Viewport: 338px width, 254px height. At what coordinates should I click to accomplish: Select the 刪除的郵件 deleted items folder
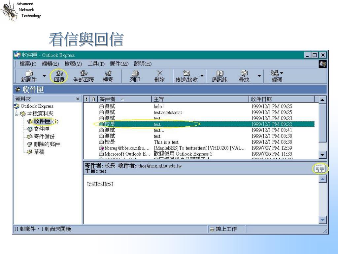click(47, 144)
